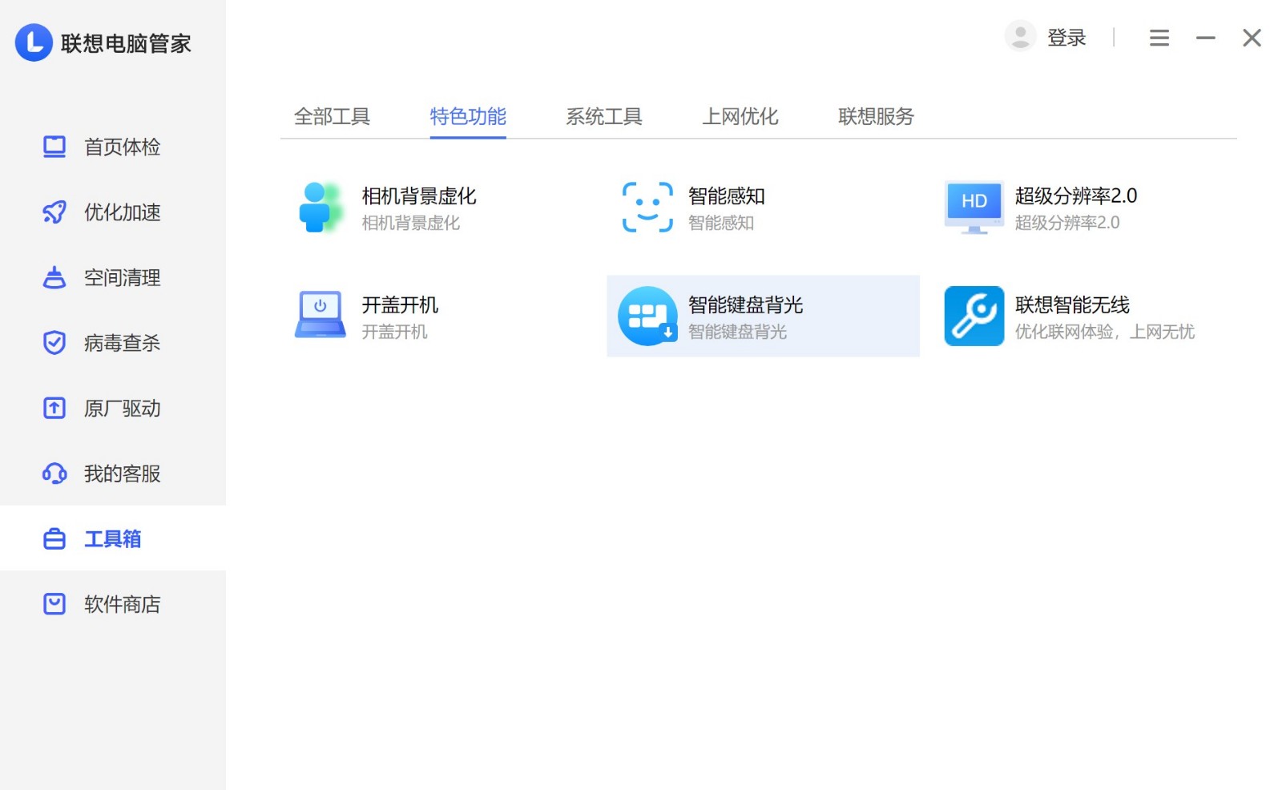1282x790 pixels.
Task: Close the Lenovo PC Manager window
Action: coord(1252,38)
